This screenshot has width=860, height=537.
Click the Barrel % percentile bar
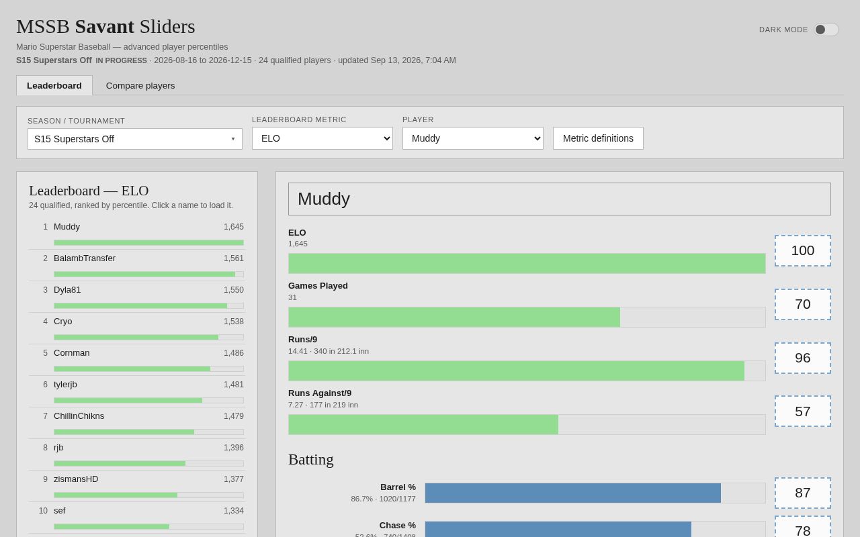pos(595,493)
